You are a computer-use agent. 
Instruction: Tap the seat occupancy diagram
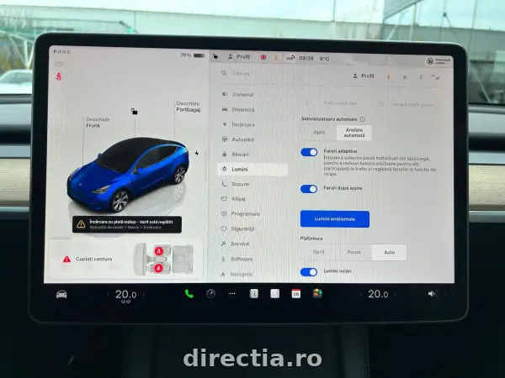click(x=163, y=259)
